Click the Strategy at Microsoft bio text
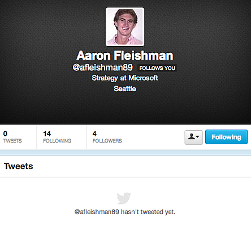Viewport: 251px width, 231px height. [x=125, y=78]
